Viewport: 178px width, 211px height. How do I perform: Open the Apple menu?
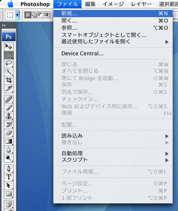click(11, 4)
